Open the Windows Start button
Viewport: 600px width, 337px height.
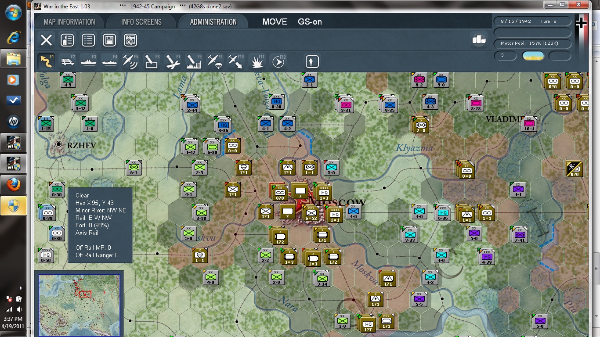click(x=13, y=12)
